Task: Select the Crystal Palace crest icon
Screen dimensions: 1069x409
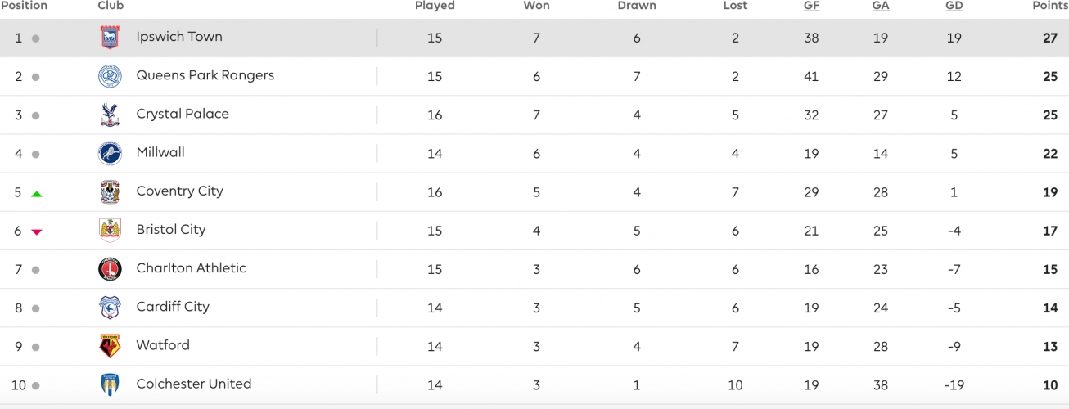Action: click(110, 115)
